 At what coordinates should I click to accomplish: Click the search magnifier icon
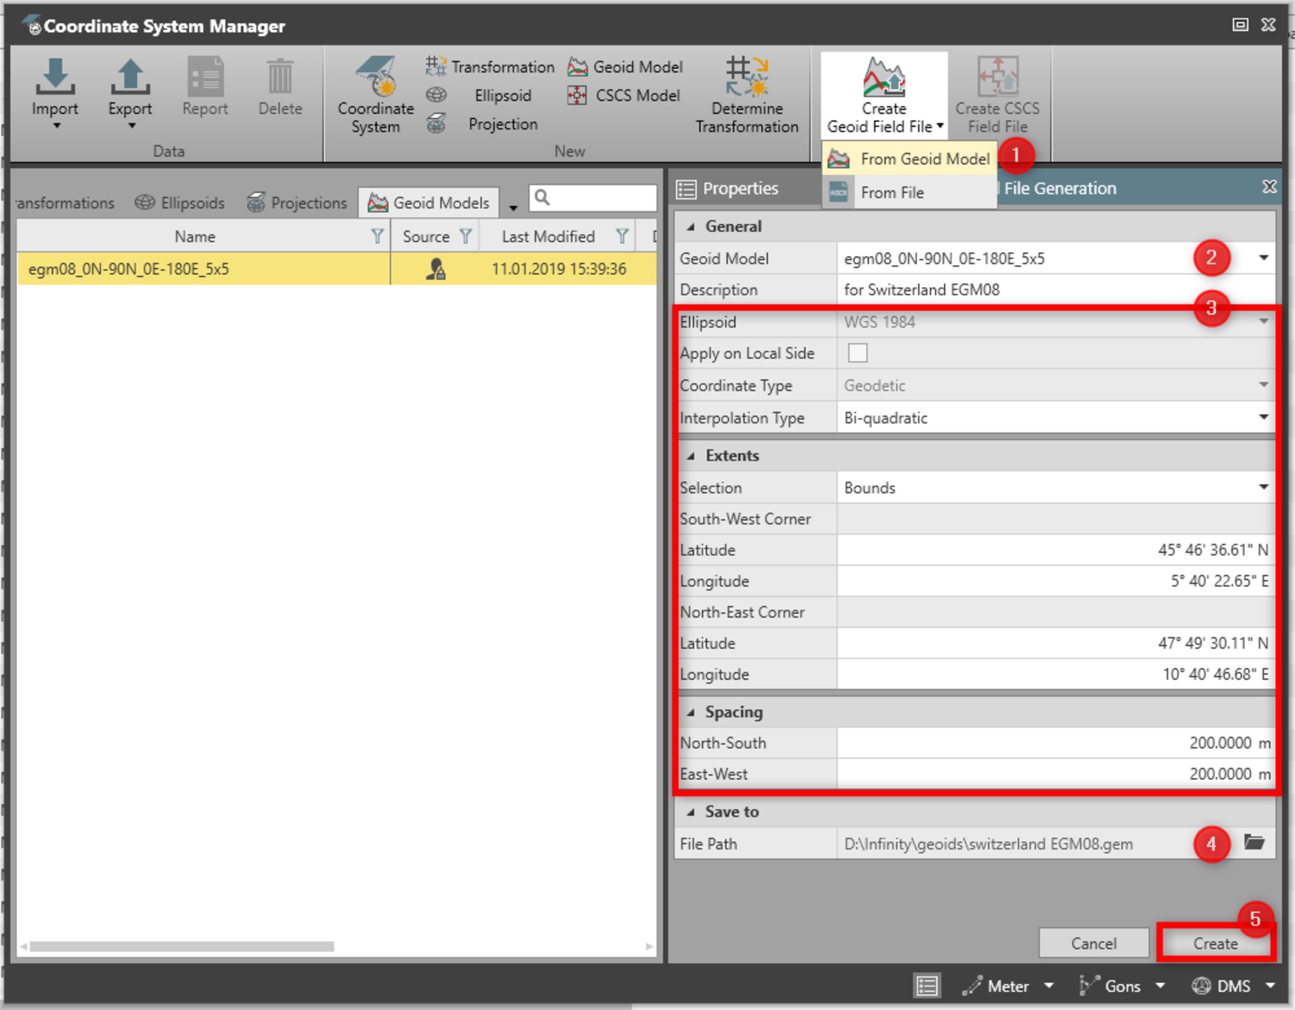pos(542,197)
